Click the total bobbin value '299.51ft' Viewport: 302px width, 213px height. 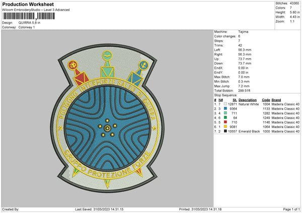pyautogui.click(x=244, y=90)
